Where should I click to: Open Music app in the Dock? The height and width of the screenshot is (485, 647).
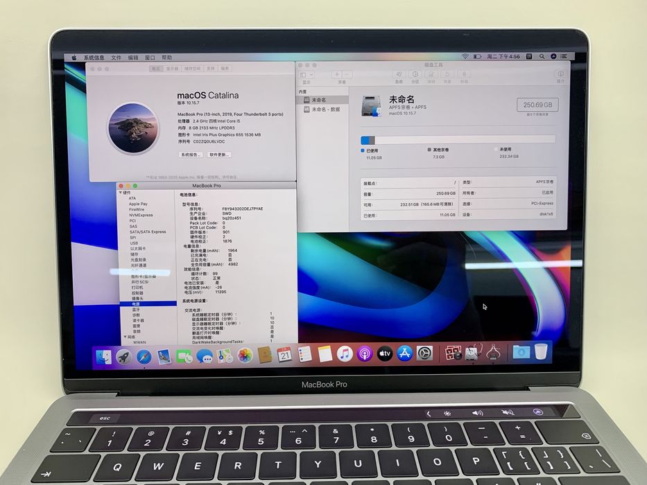(345, 354)
